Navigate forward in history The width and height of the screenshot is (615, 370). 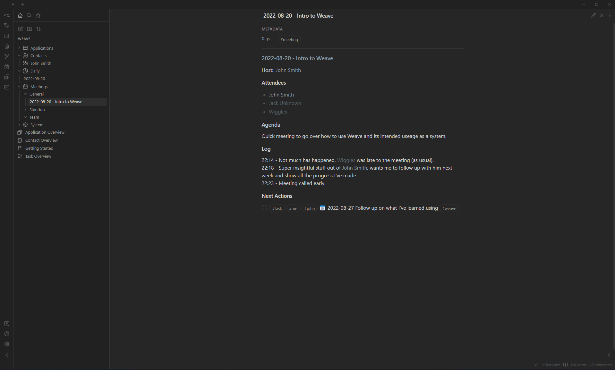click(x=22, y=4)
